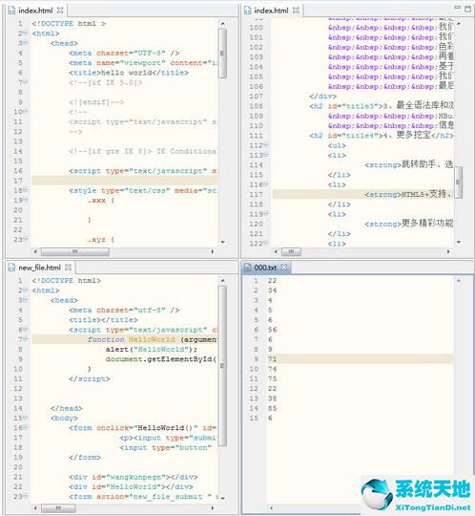Maximize the top-right editor pane
This screenshot has width=475, height=516.
(x=467, y=9)
